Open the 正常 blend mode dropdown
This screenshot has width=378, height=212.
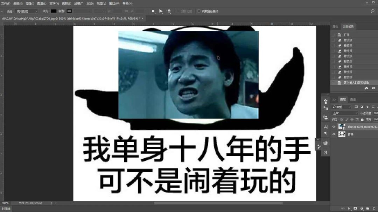tap(345, 113)
